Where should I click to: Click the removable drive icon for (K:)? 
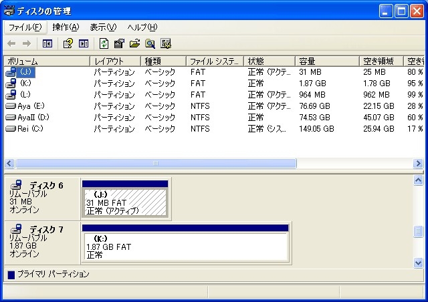[11, 84]
